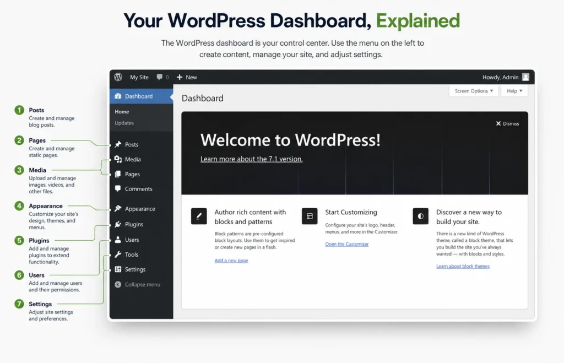The width and height of the screenshot is (564, 363).
Task: Click the Learn about block themes link
Action: tap(463, 266)
